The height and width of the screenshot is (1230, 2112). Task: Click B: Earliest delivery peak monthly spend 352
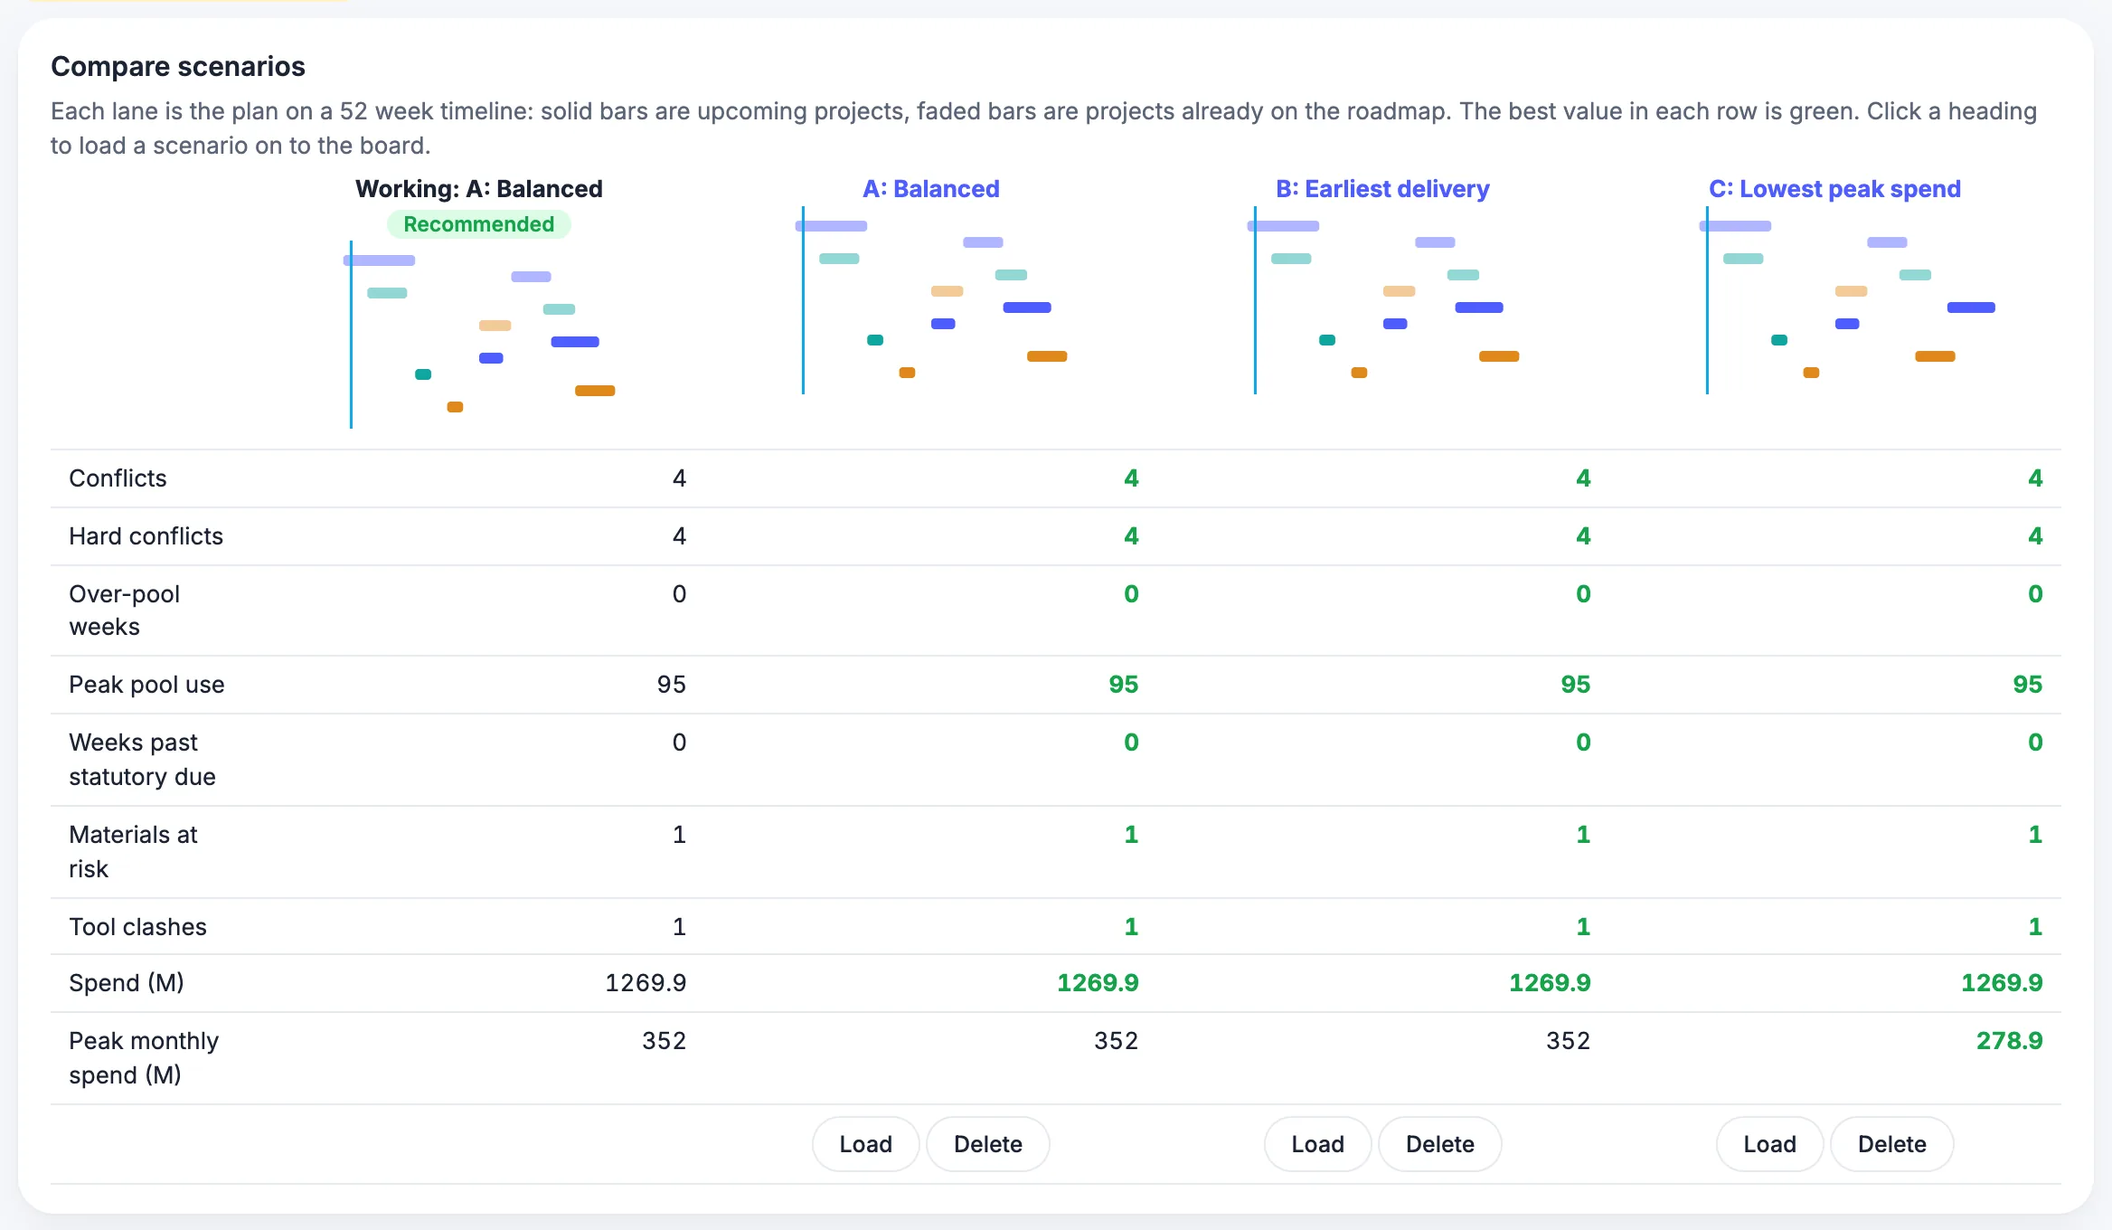pyautogui.click(x=1568, y=1041)
